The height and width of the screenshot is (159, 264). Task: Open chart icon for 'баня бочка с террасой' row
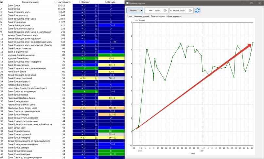tap(97, 78)
